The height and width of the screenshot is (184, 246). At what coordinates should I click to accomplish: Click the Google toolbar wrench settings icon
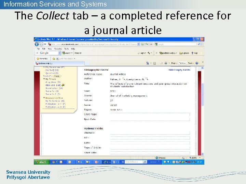(149, 53)
